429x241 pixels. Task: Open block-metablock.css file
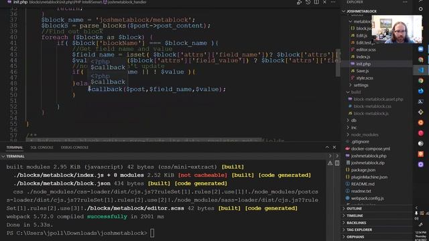[372, 106]
